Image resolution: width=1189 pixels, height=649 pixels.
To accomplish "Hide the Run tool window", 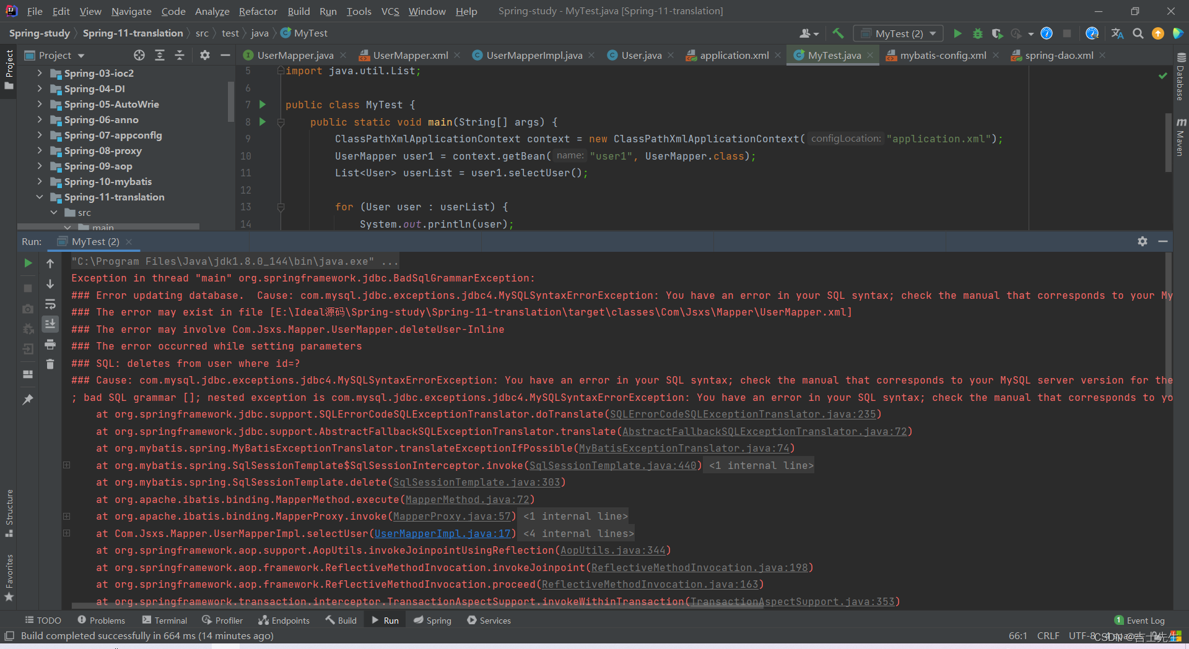I will point(1163,241).
